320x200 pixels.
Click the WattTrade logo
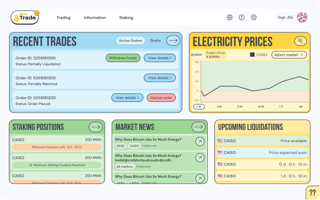(25, 17)
